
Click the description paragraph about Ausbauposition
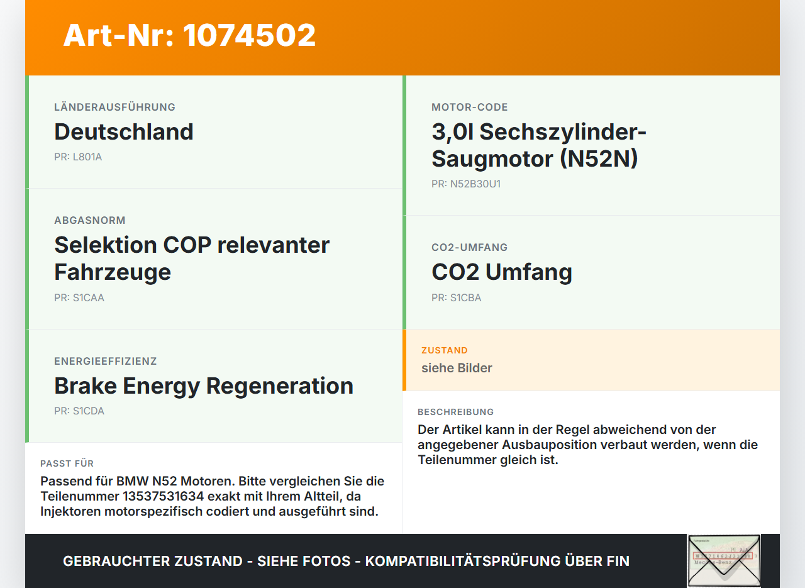(x=587, y=445)
